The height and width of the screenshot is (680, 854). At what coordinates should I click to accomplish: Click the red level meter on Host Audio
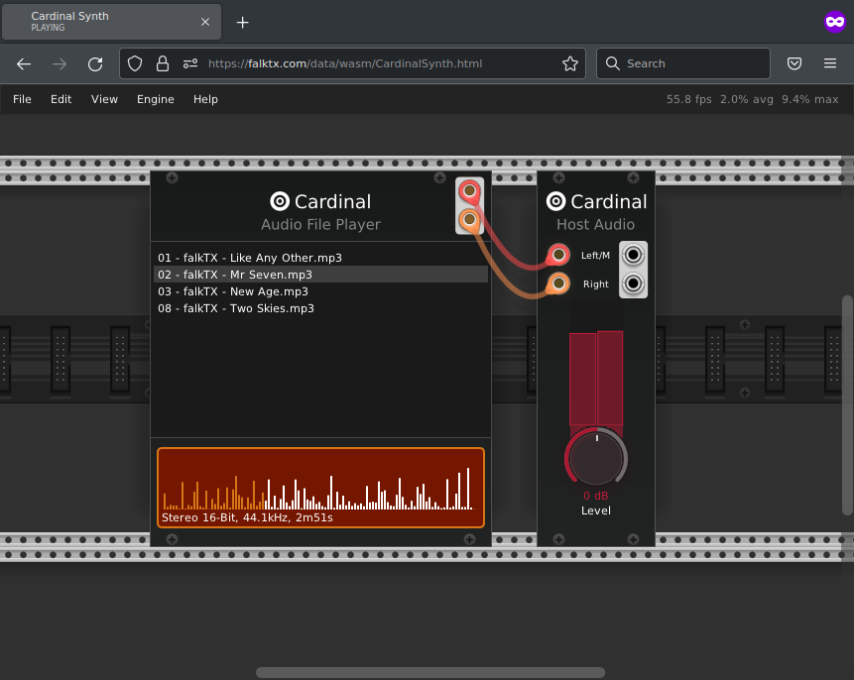(596, 379)
